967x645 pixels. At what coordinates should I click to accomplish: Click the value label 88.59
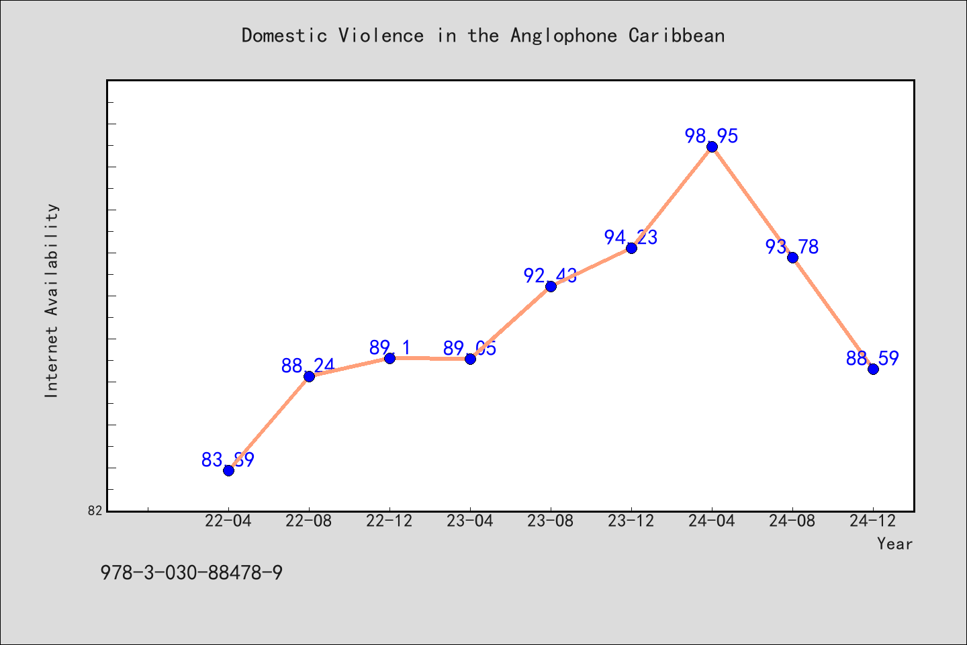point(873,359)
